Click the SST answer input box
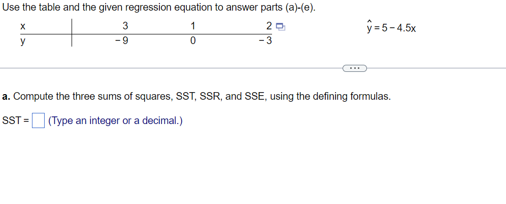 tap(38, 121)
